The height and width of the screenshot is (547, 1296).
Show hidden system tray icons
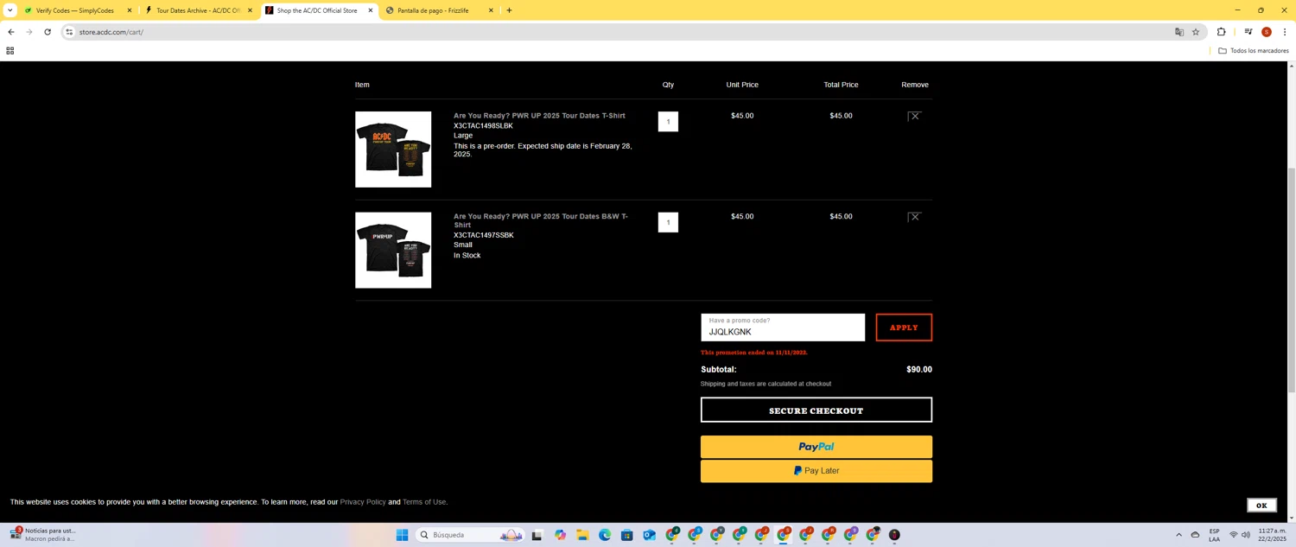pos(1178,535)
